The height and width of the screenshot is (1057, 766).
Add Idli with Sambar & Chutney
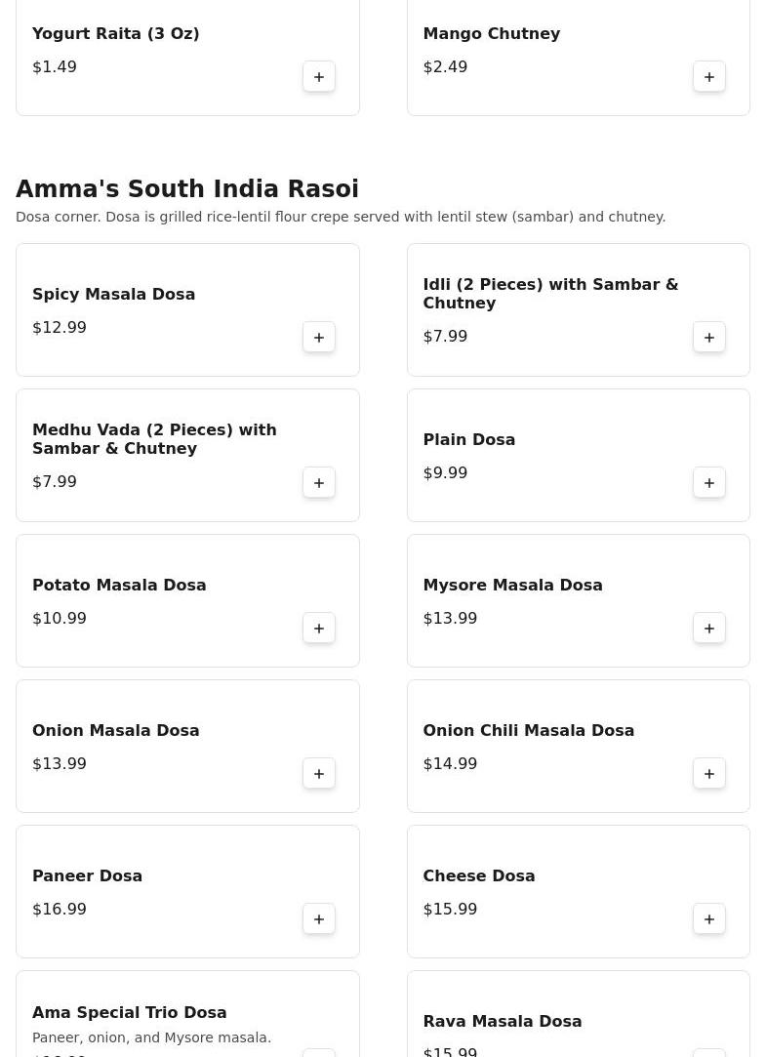tap(709, 338)
